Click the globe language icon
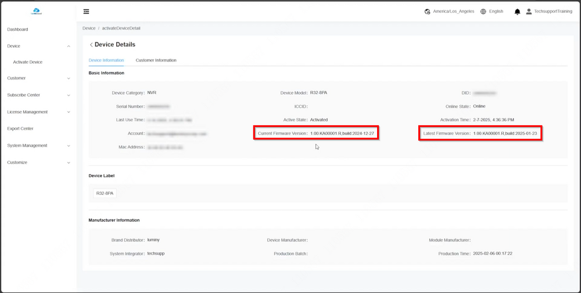581x293 pixels. [483, 12]
